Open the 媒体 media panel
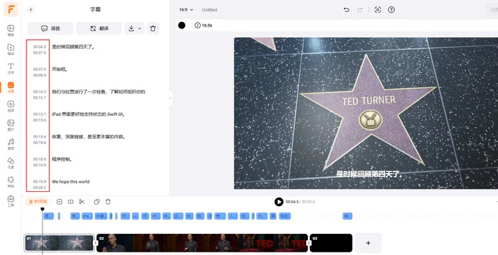The image size is (498, 255). point(11,50)
